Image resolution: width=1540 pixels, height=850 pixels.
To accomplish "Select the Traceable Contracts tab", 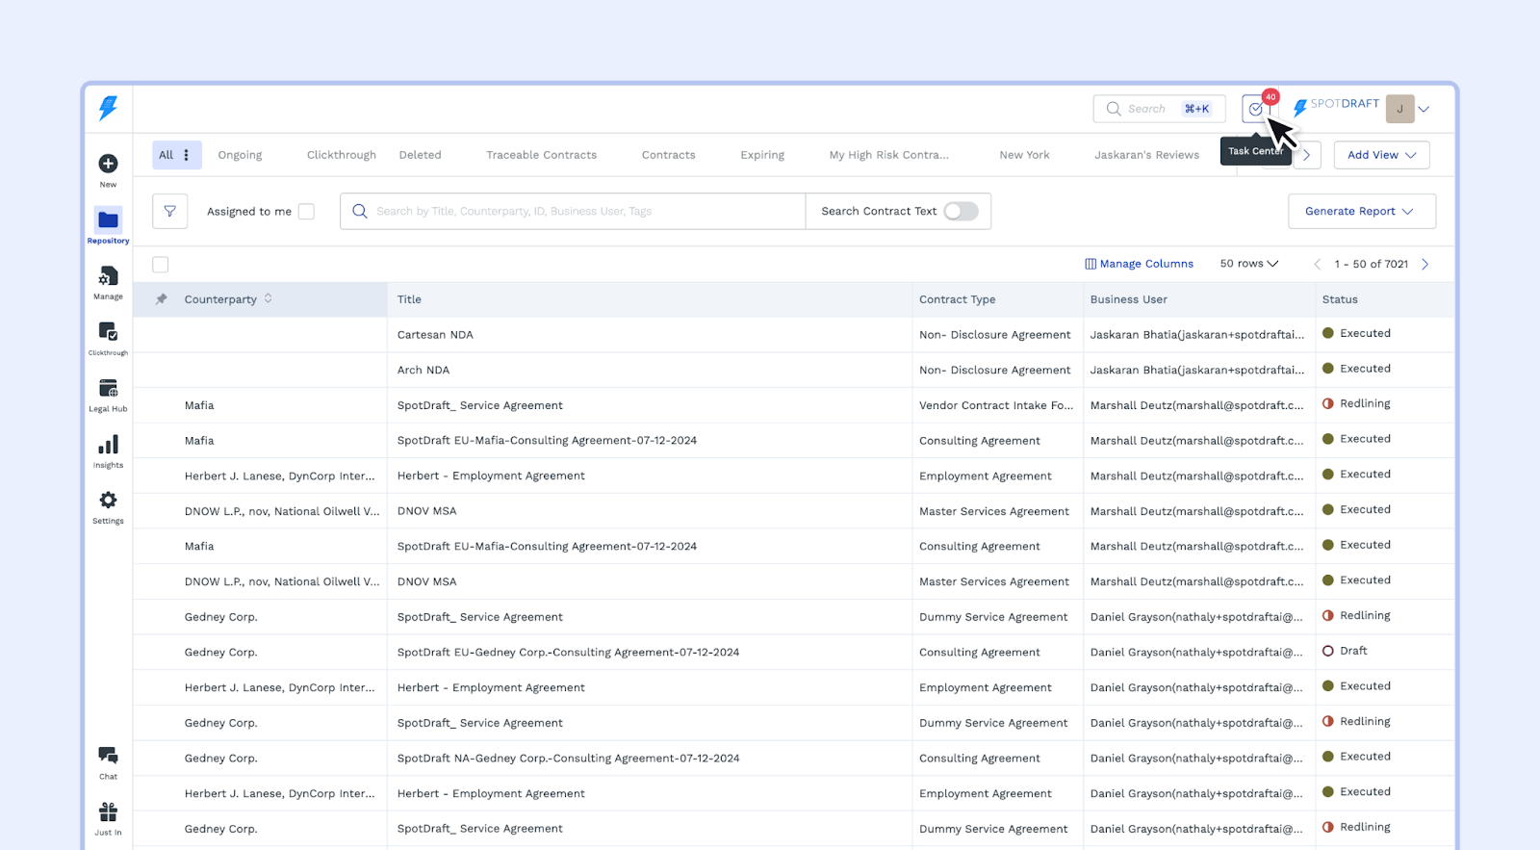I will pos(541,155).
